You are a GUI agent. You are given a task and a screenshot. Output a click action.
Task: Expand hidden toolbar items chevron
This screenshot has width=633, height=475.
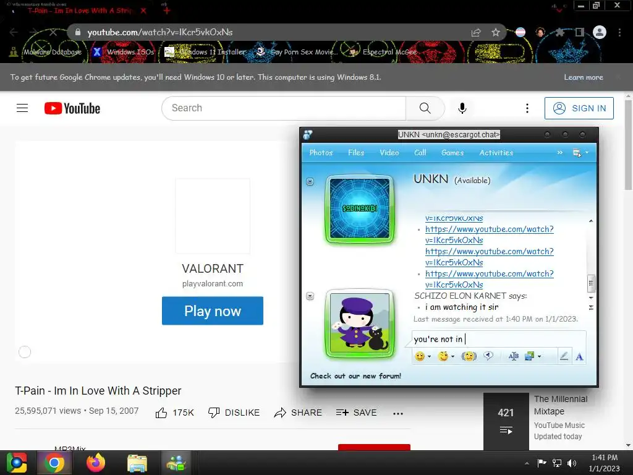point(560,153)
